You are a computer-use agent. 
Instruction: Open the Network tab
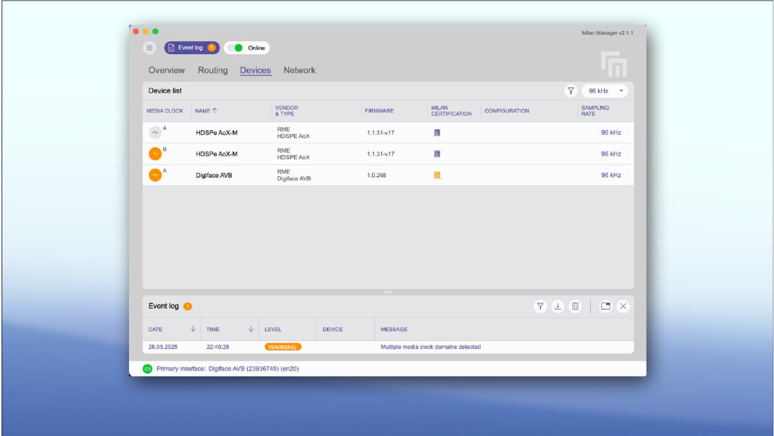click(x=300, y=70)
